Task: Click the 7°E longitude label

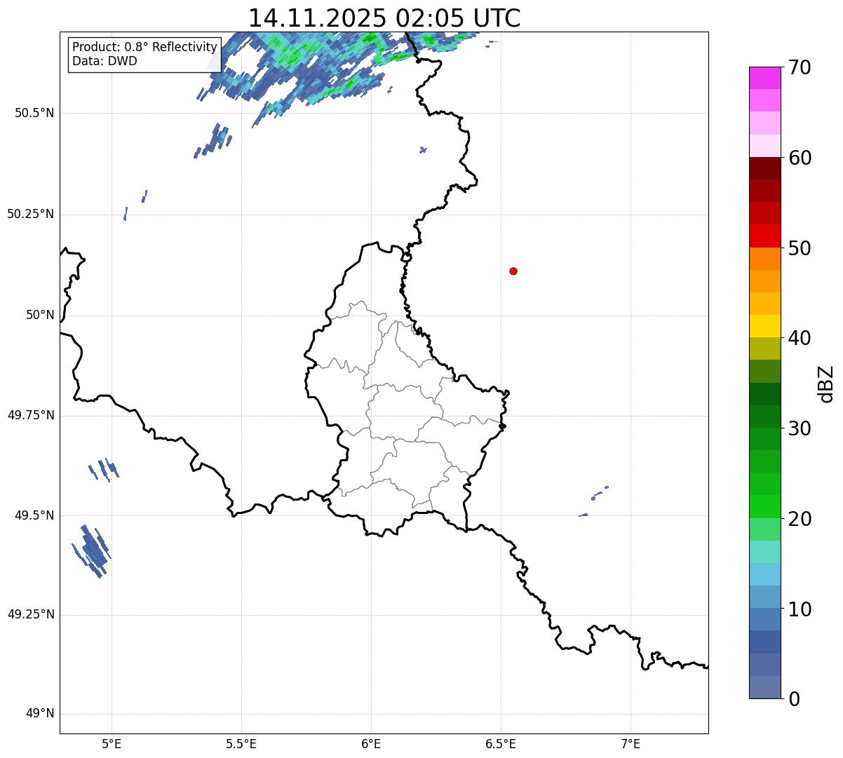Action: pos(630,743)
